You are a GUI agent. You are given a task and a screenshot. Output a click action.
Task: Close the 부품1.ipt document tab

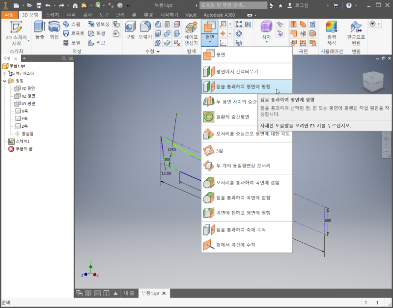(x=164, y=293)
